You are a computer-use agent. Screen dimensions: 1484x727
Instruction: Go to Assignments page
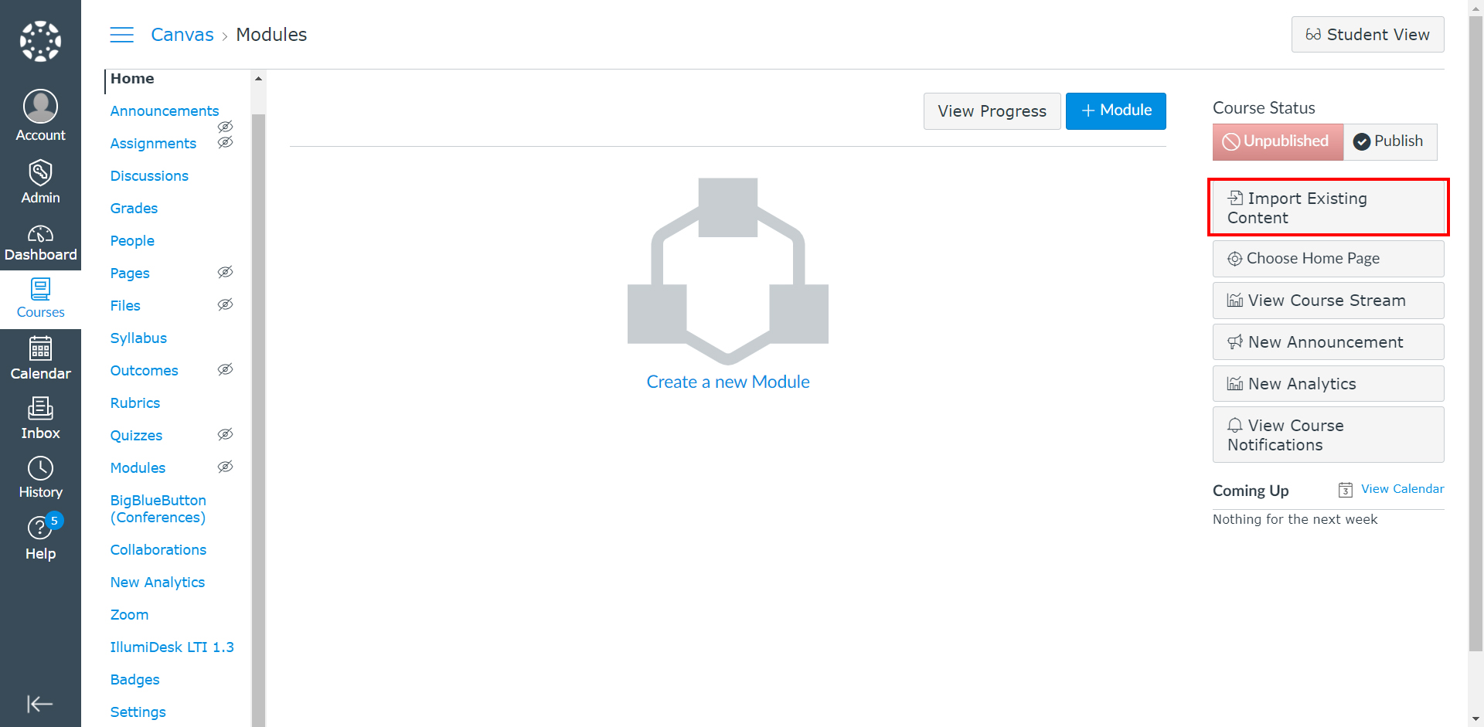click(x=153, y=144)
